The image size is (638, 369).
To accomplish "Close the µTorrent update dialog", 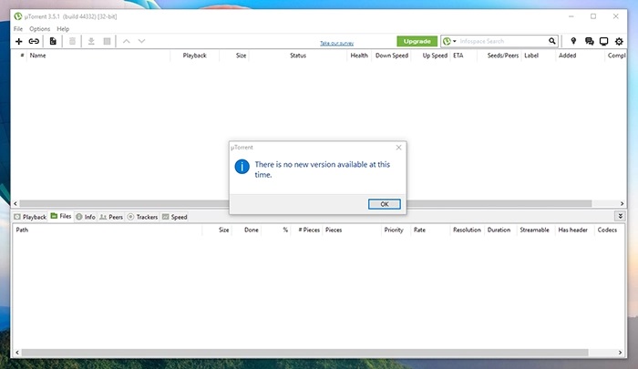I will tap(399, 148).
